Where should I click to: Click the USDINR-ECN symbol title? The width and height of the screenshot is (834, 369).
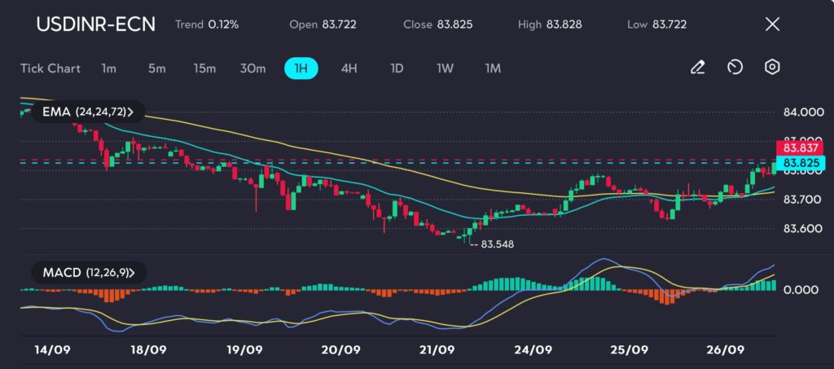(x=95, y=24)
